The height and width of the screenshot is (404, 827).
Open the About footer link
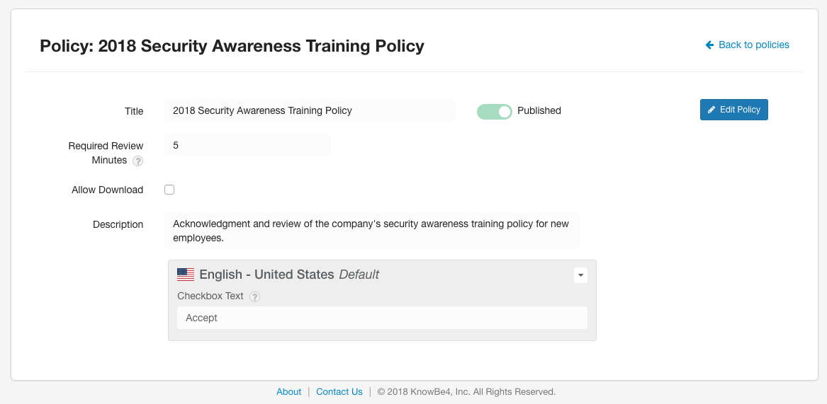288,391
